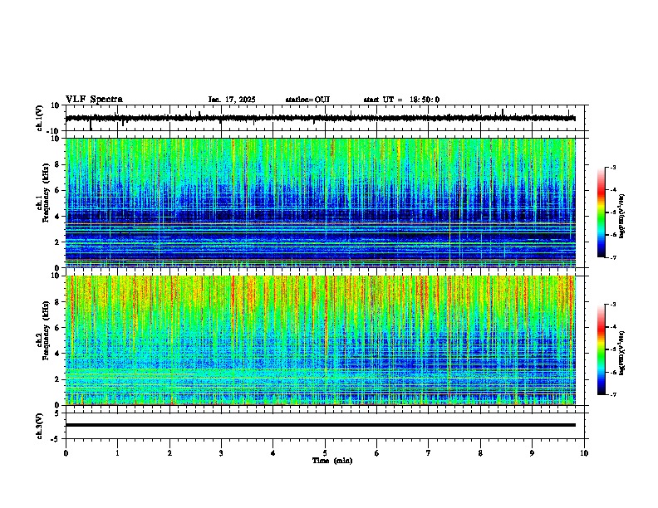Screen dimensions: 658x508
Task: Click time axis tick label "3"
Action: click(221, 453)
